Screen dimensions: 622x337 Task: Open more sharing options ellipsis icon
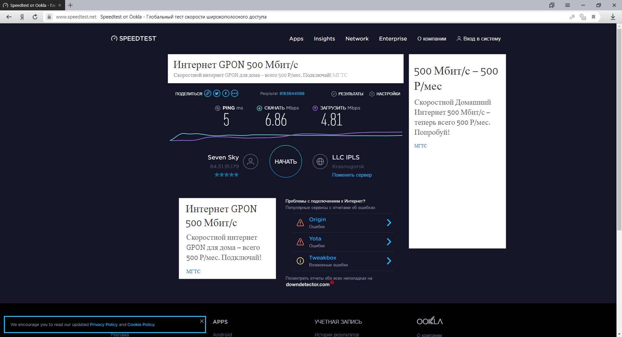pos(235,94)
